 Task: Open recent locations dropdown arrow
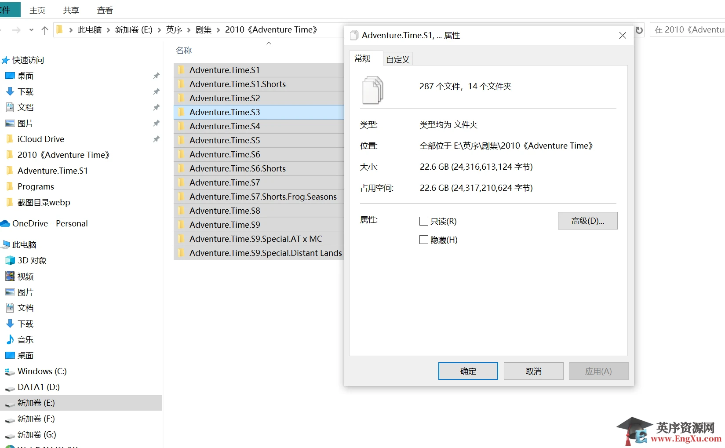click(x=31, y=30)
